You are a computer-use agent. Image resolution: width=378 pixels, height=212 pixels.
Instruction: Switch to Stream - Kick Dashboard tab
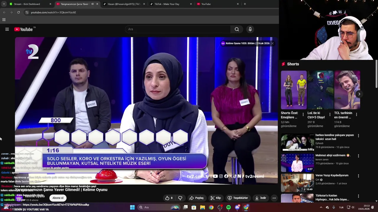coord(27,4)
